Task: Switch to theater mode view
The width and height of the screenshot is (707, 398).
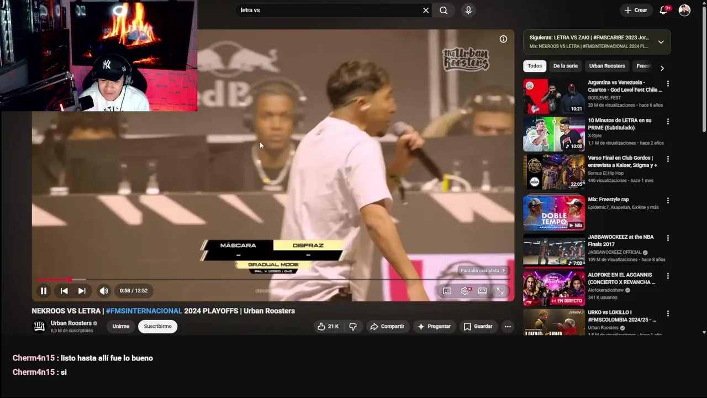Action: [482, 291]
